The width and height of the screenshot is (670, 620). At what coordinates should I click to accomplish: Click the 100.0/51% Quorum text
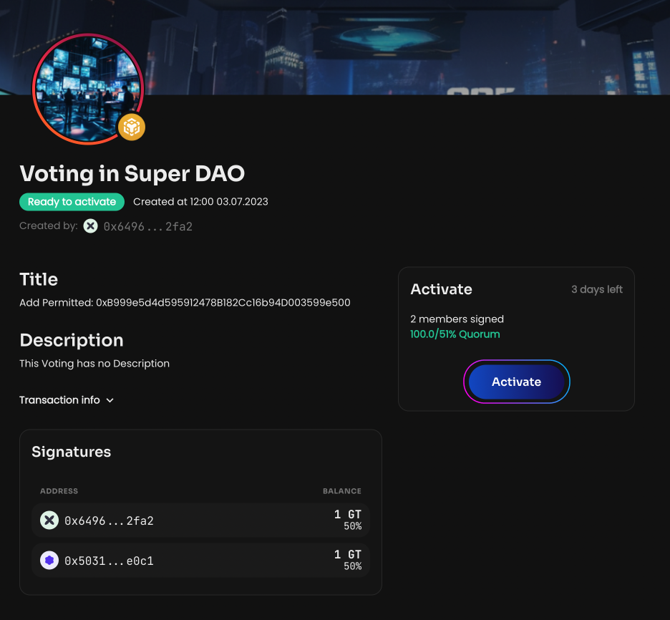[x=455, y=334]
